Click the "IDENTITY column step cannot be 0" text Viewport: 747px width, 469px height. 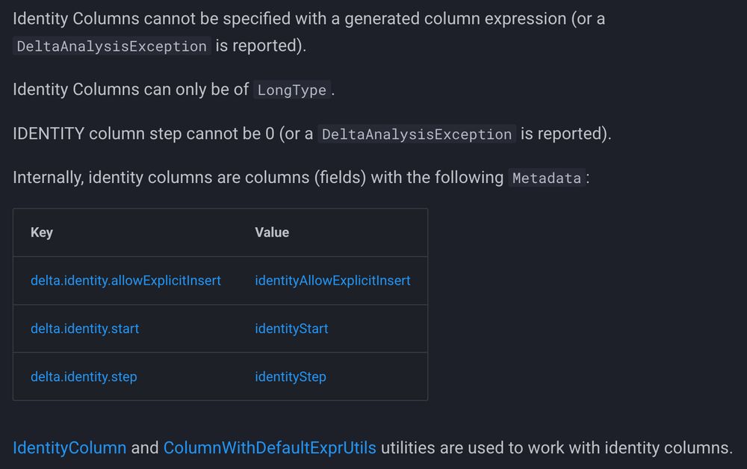143,134
